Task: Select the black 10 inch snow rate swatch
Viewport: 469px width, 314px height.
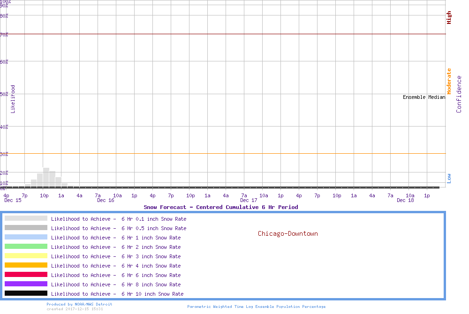Action: tap(26, 293)
